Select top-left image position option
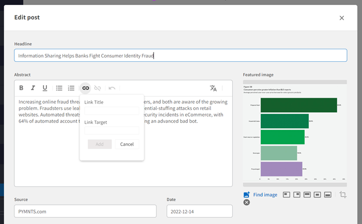Viewport: 362px width, 224px height. (286, 195)
